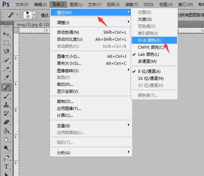This screenshot has width=204, height=176.
Task: Switch to 16 位/通道(N) depth
Action: [x=154, y=78]
